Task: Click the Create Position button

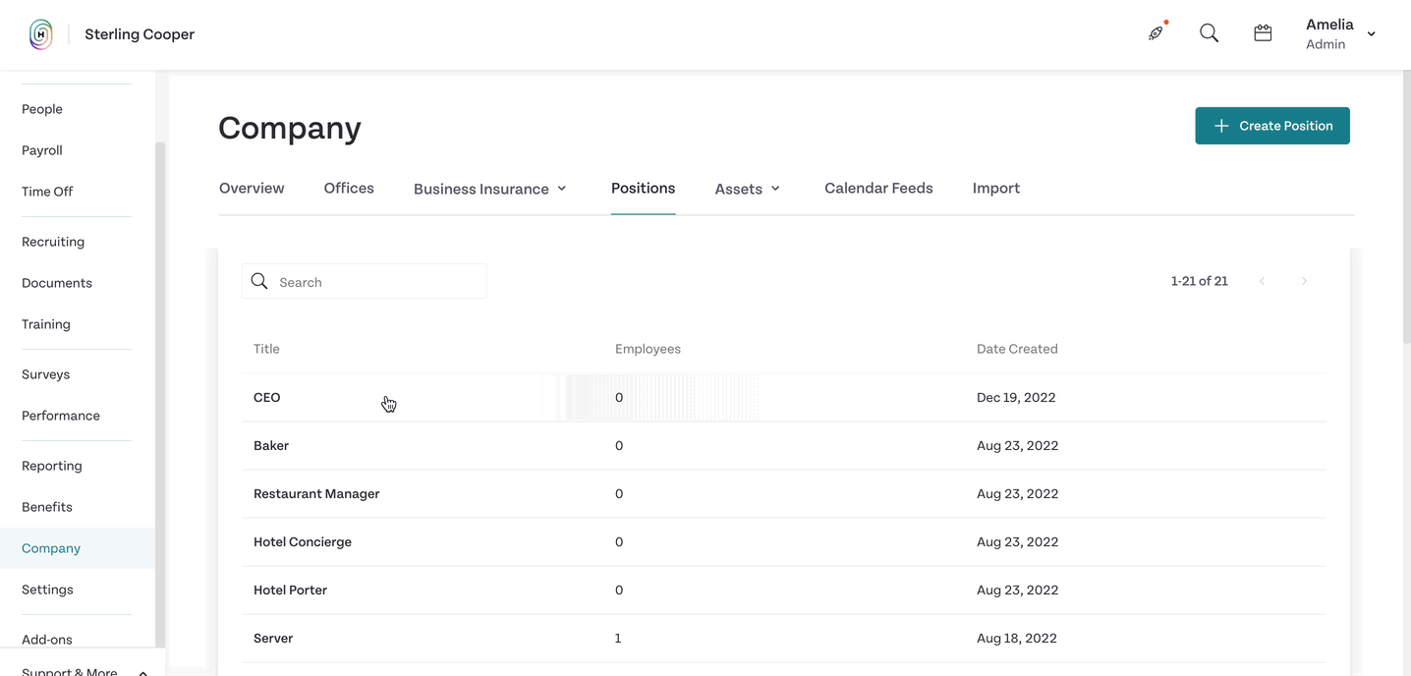Action: click(x=1272, y=126)
